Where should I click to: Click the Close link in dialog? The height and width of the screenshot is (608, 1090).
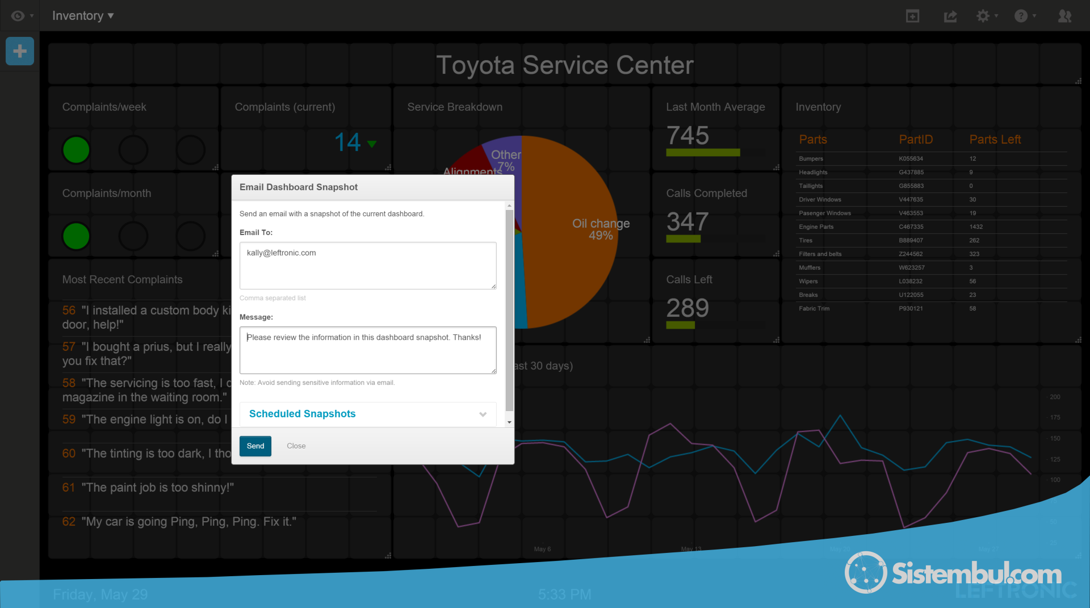point(296,446)
